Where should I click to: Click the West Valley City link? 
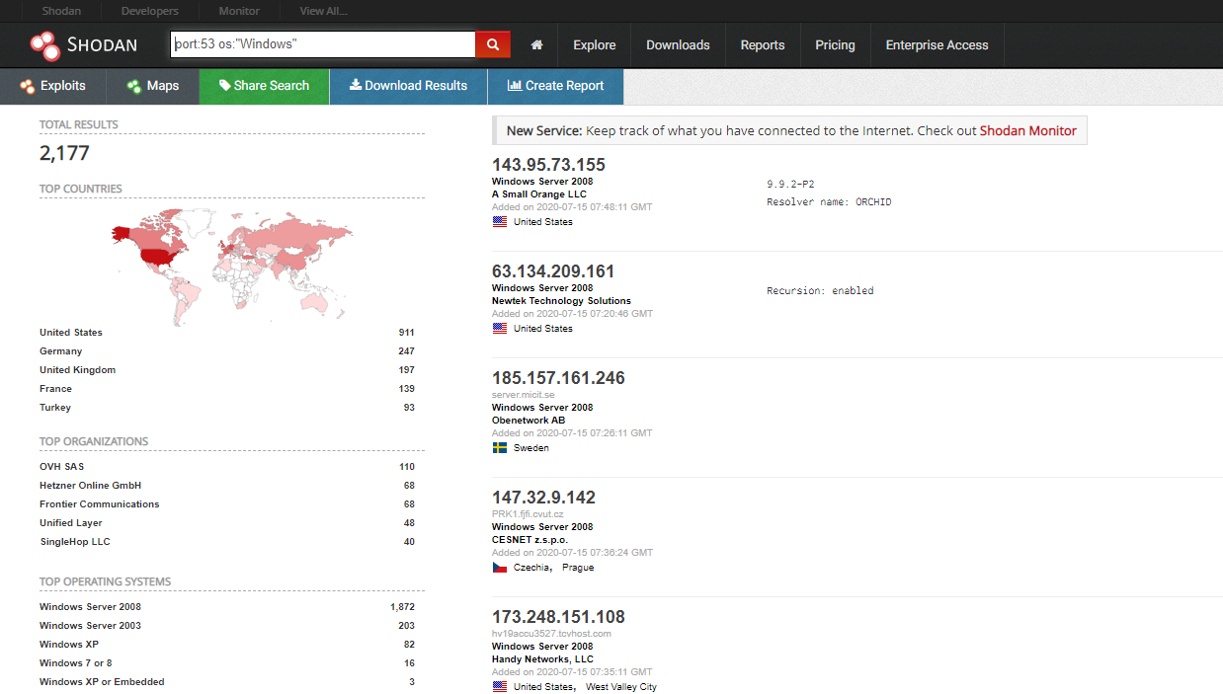[x=621, y=687]
